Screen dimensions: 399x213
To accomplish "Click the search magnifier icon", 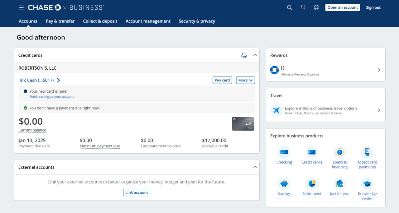I will click(289, 7).
